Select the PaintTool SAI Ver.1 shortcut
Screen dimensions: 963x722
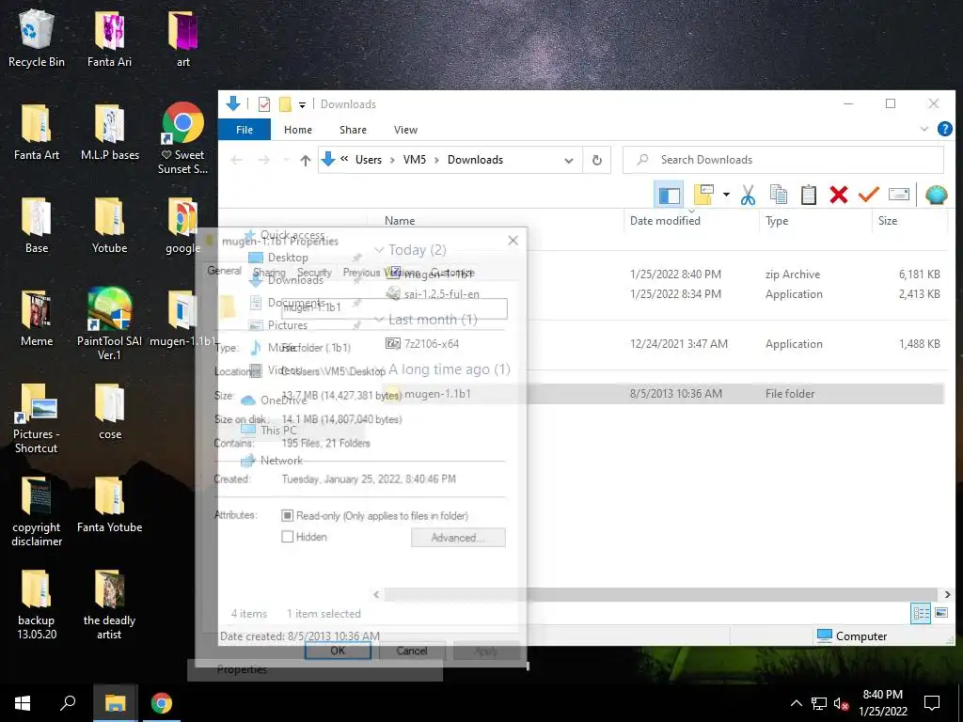[109, 324]
